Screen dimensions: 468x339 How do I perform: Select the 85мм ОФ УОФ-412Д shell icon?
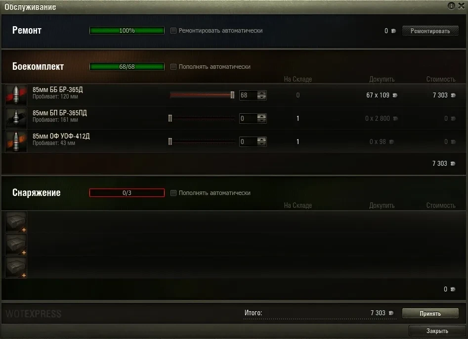point(16,142)
